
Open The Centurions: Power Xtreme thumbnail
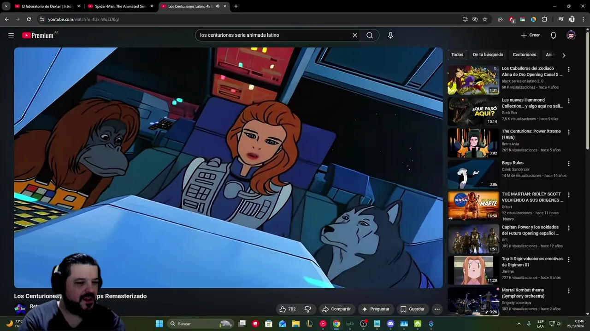473,143
